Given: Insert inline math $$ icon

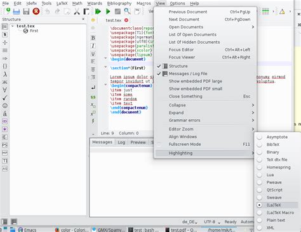Looking at the screenshot, I should 93,97.
